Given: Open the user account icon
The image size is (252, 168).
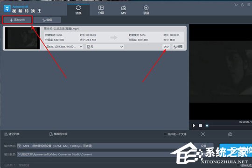Looking at the screenshot, I should coord(242,5).
